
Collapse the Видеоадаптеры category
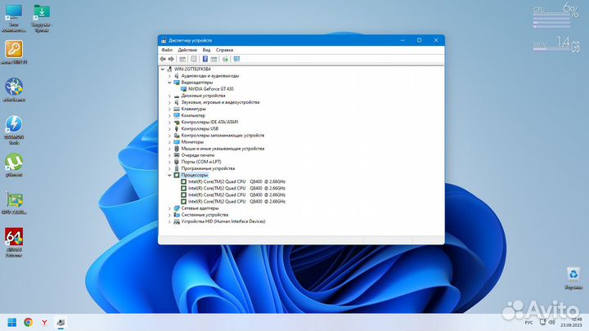169,83
